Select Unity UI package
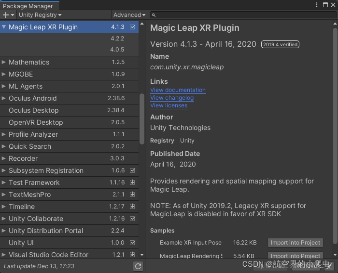Viewport: 338px width, 273px height. (x=69, y=243)
